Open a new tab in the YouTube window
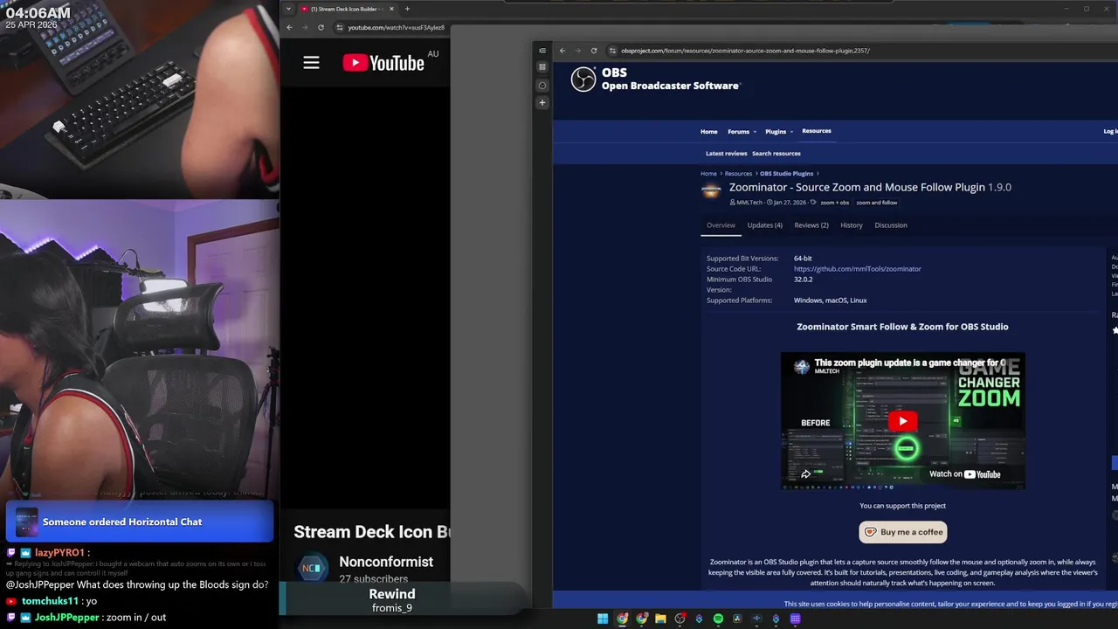The image size is (1118, 629). pyautogui.click(x=407, y=9)
